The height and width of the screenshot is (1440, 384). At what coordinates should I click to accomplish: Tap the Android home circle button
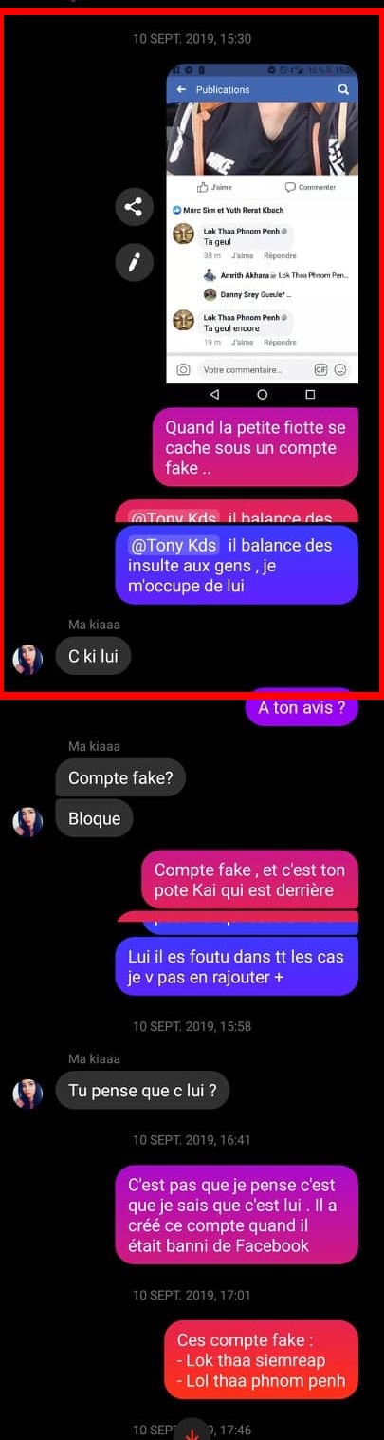pyautogui.click(x=263, y=394)
